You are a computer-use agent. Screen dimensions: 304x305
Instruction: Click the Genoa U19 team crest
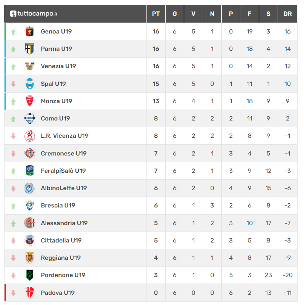30,31
